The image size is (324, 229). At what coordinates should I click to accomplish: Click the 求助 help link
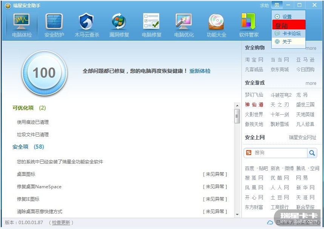[x=264, y=6]
